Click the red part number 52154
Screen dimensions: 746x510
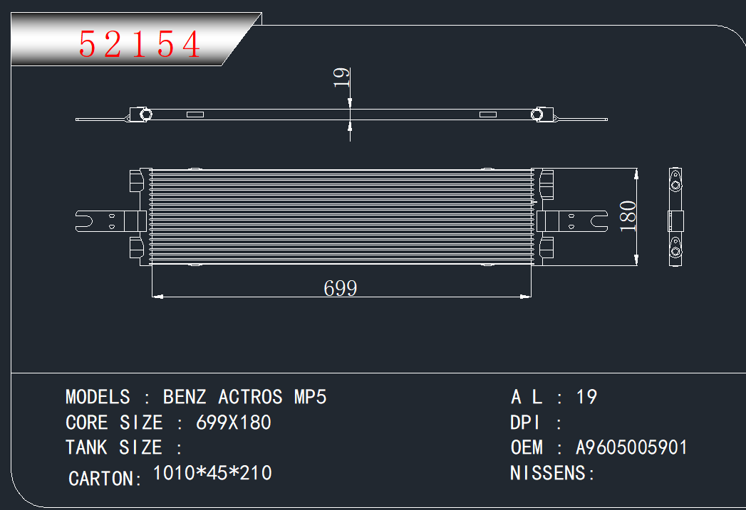point(140,45)
